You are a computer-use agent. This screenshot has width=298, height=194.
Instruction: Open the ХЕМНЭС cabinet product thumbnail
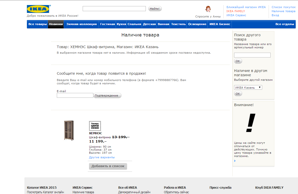click(69, 130)
